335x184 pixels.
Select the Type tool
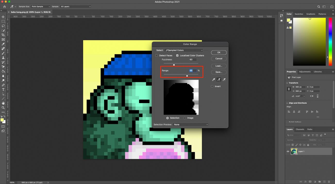tap(3, 89)
